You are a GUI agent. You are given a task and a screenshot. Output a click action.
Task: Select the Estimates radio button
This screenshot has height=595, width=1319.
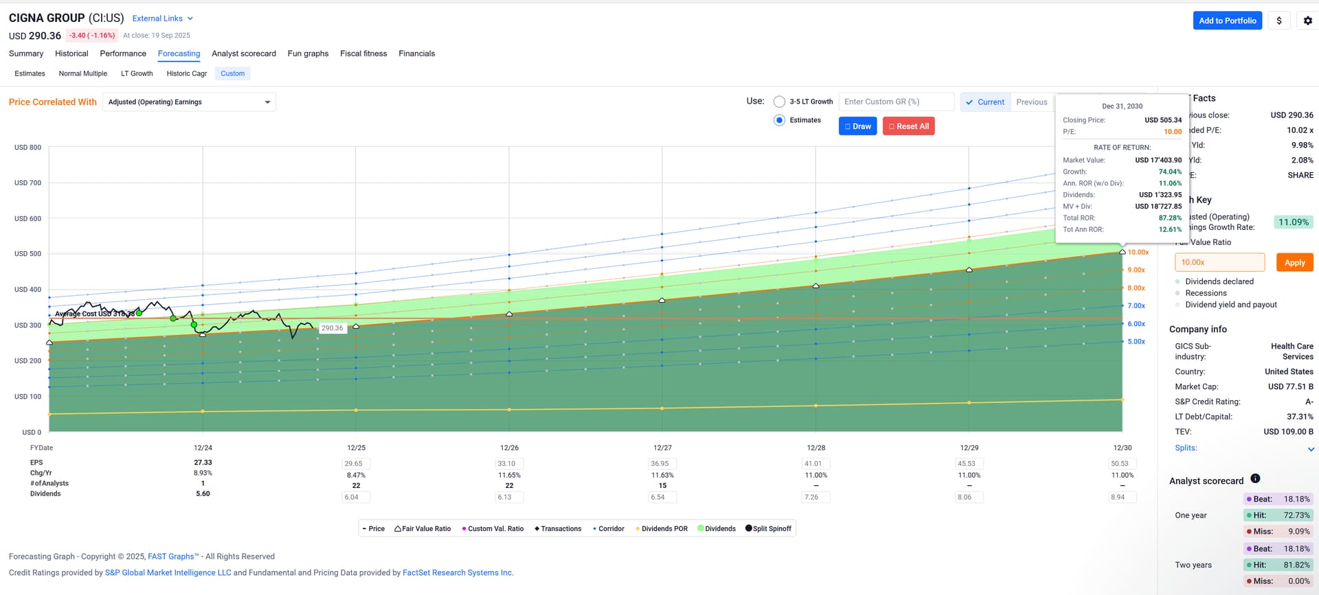(779, 120)
